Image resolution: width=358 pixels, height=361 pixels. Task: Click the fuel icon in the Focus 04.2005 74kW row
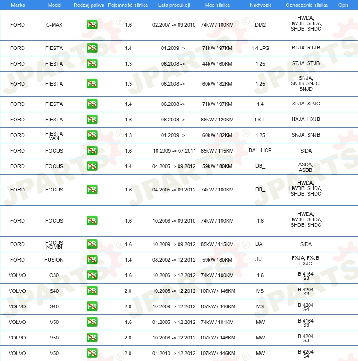click(92, 190)
